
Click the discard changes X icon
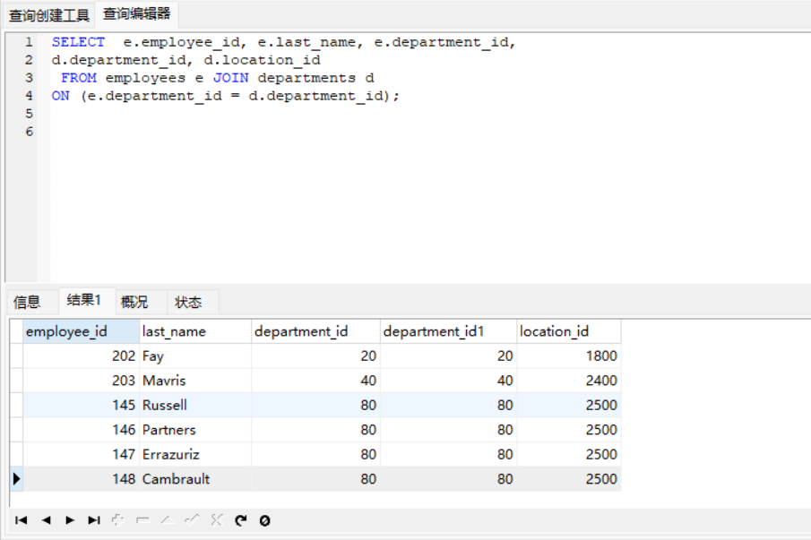click(216, 520)
